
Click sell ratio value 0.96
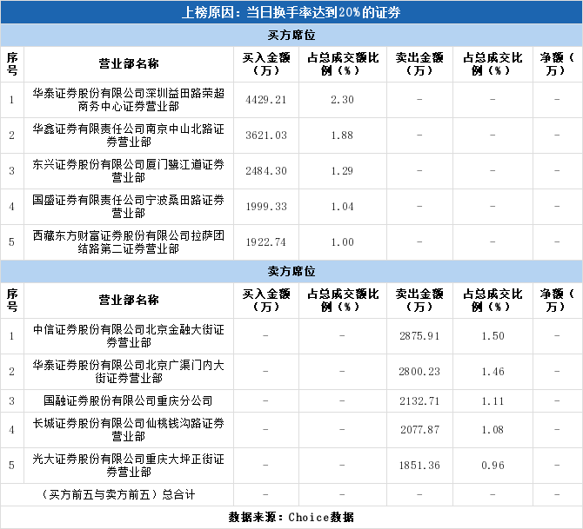pos(493,466)
